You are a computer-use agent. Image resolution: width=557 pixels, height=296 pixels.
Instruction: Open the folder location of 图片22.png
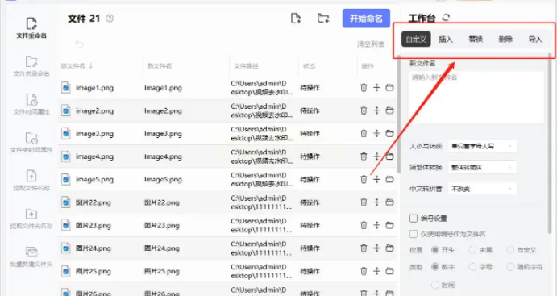click(x=389, y=202)
